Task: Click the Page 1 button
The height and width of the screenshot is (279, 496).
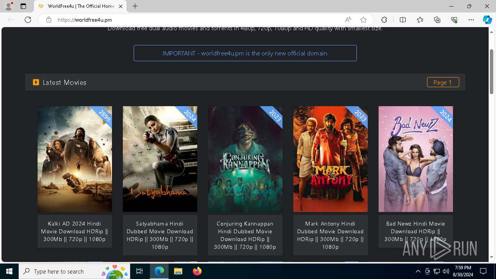Action: pyautogui.click(x=443, y=82)
